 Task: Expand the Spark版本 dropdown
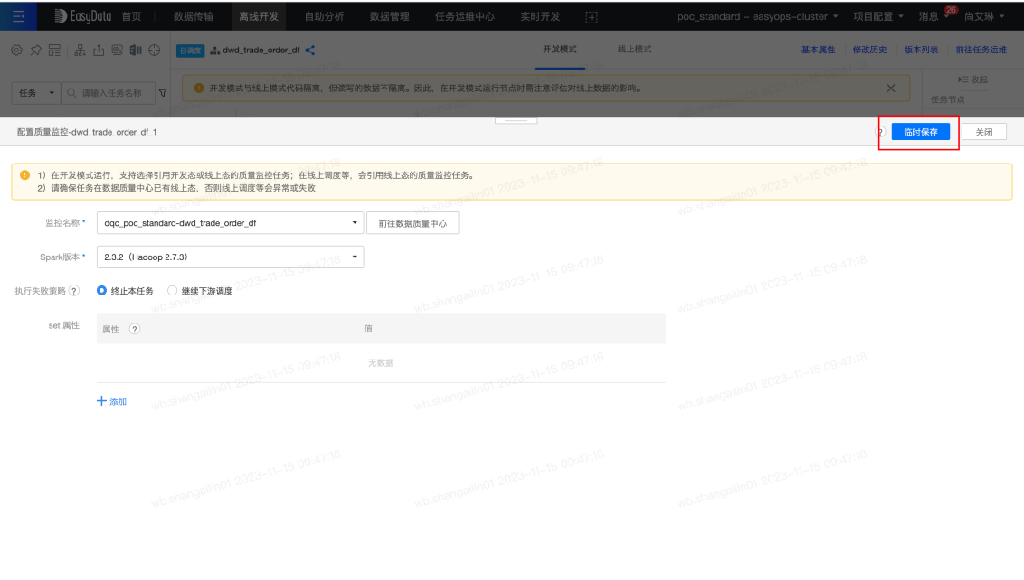coord(230,257)
